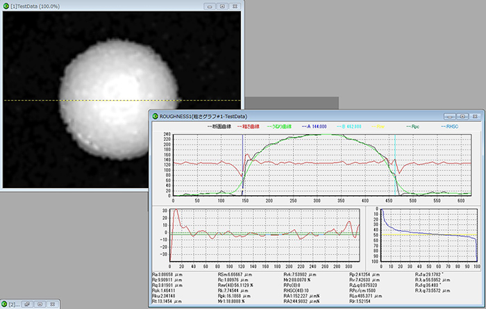486x309 pixels.
Task: Restore the minimized [2] window
Action: coord(26,304)
